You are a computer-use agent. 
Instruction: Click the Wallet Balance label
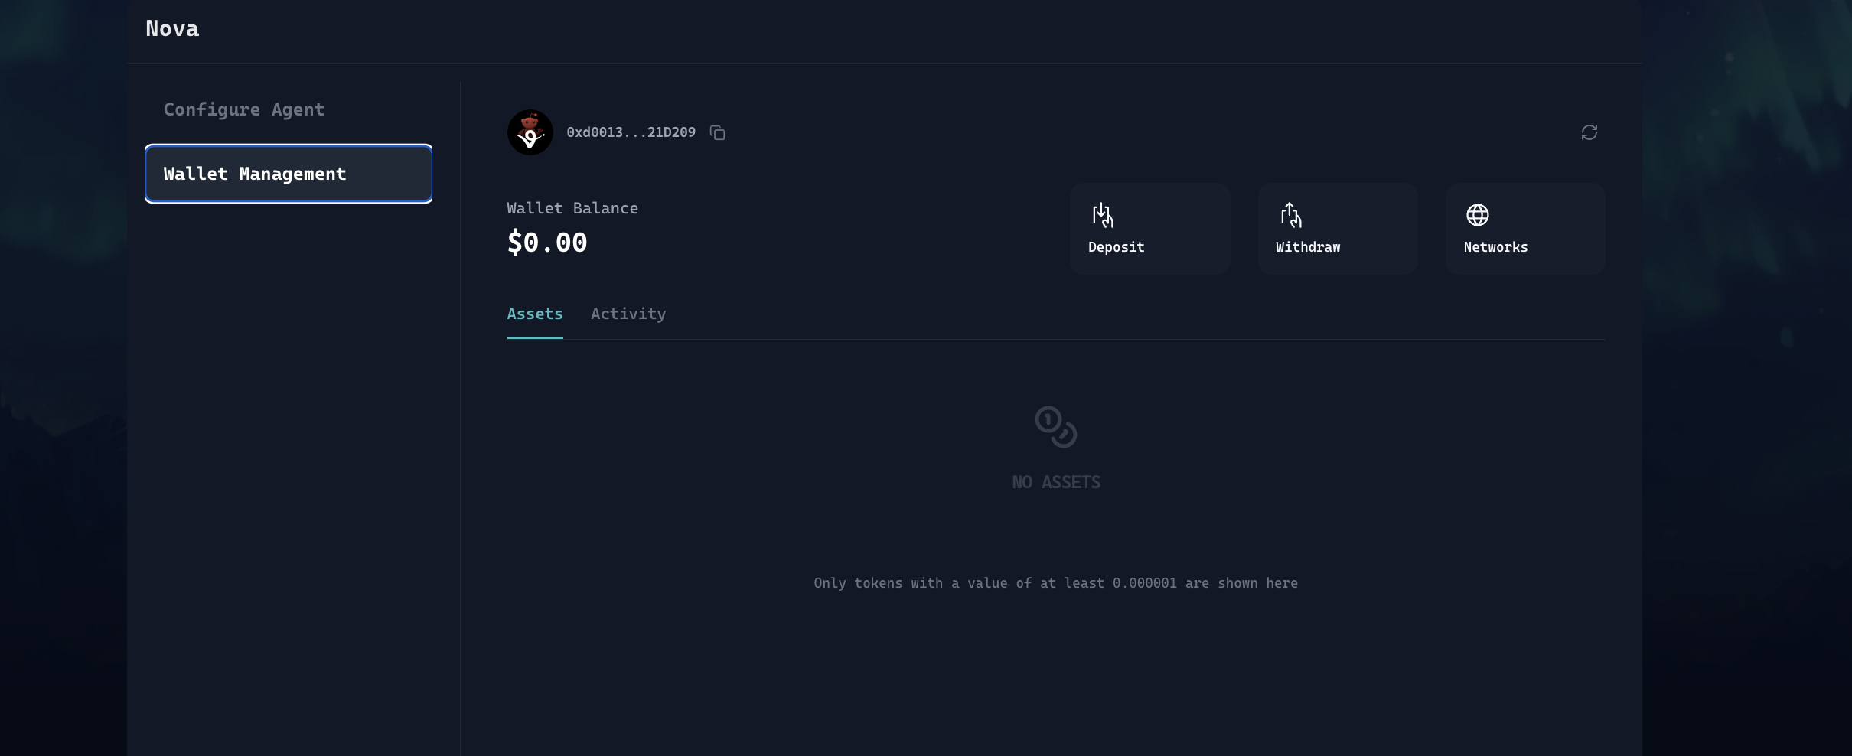[572, 208]
